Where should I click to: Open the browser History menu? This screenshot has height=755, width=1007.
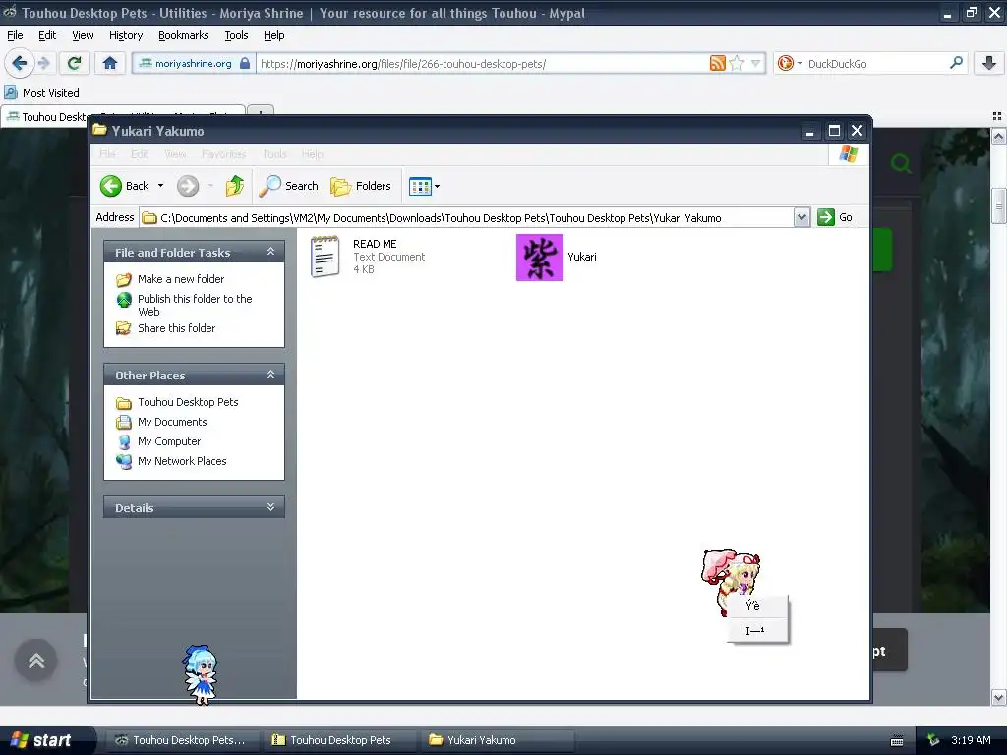coord(126,35)
